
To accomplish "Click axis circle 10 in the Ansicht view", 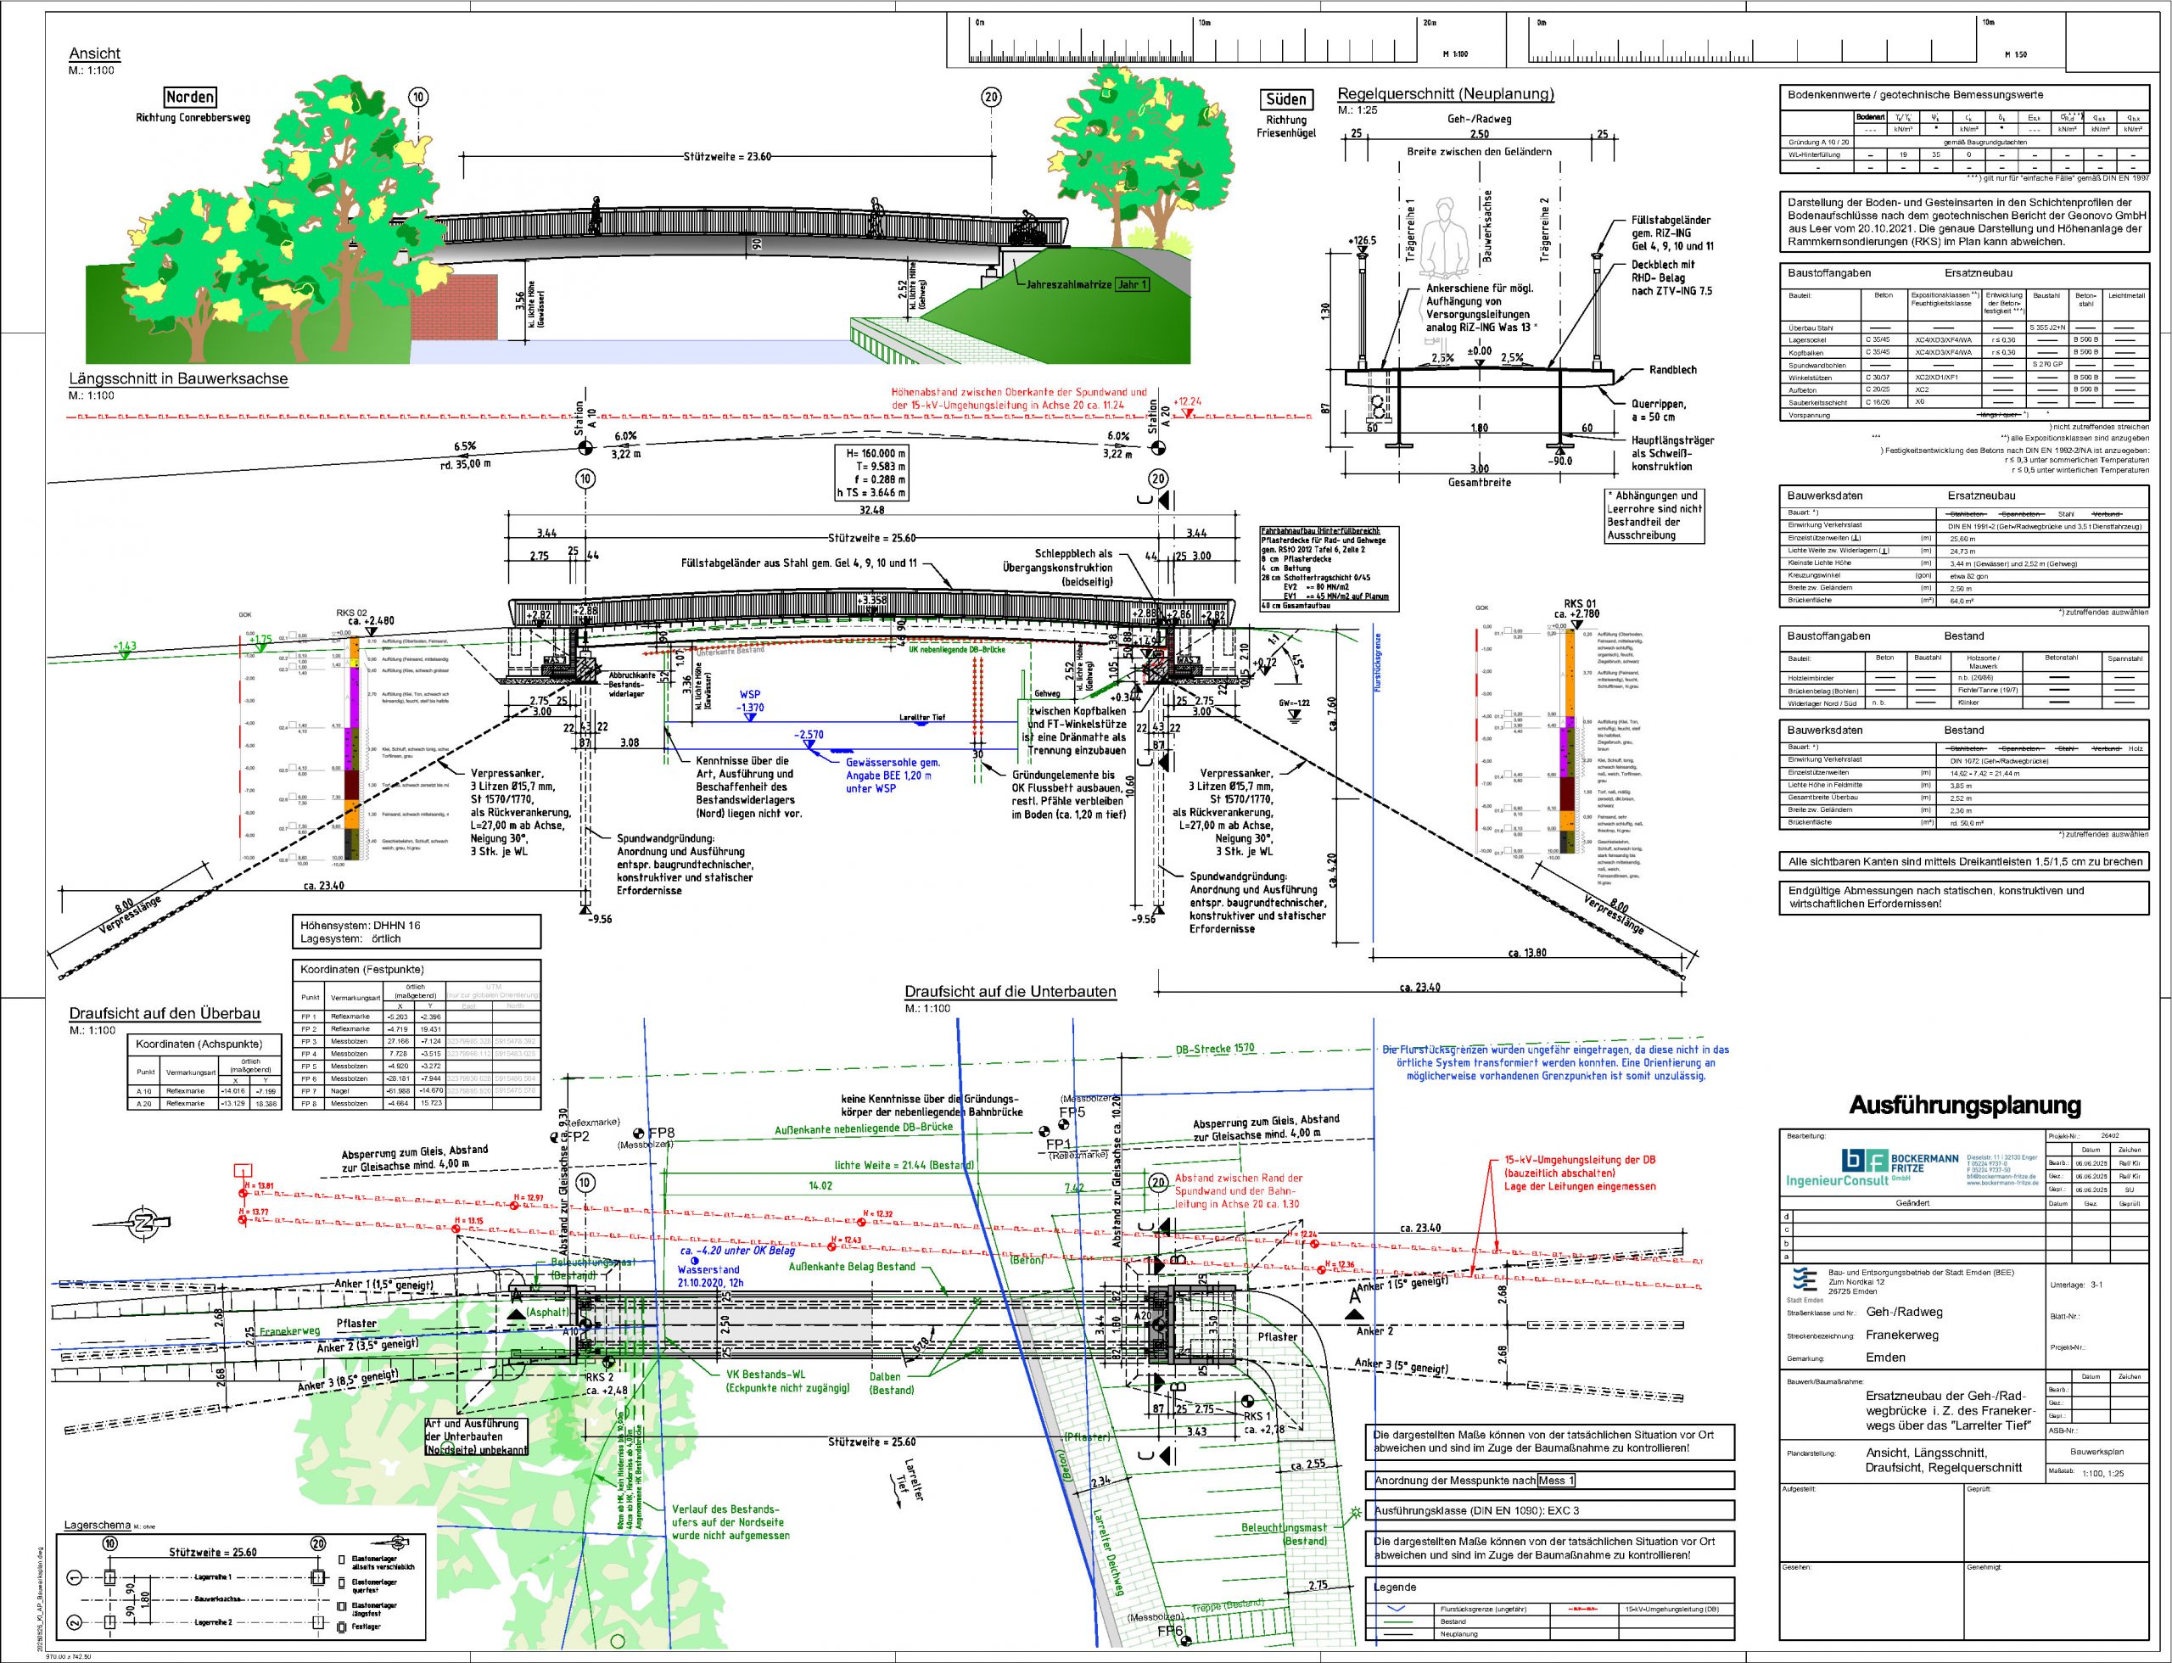I will [x=419, y=96].
